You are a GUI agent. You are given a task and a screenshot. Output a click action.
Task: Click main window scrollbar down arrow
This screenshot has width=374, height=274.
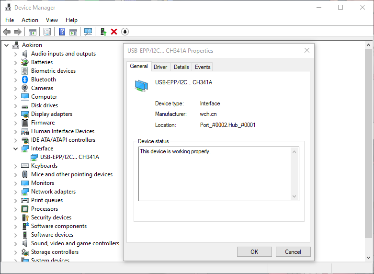click(x=369, y=258)
